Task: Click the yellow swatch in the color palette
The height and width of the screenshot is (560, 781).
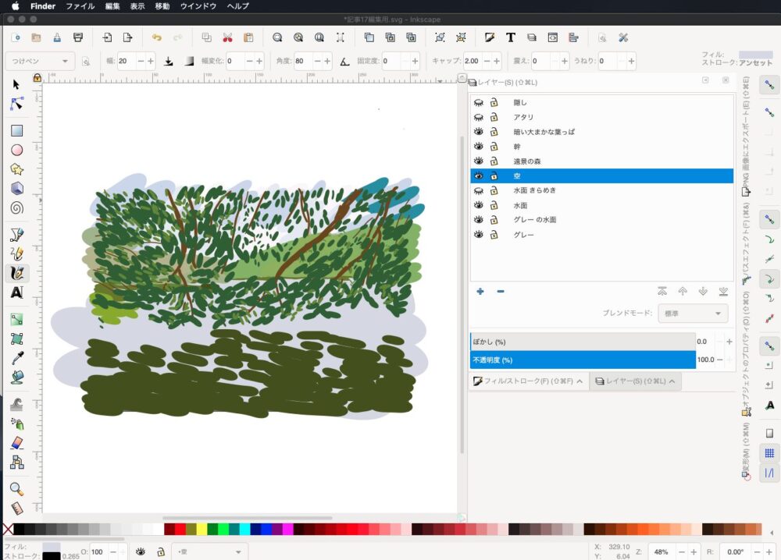Action: tap(201, 530)
